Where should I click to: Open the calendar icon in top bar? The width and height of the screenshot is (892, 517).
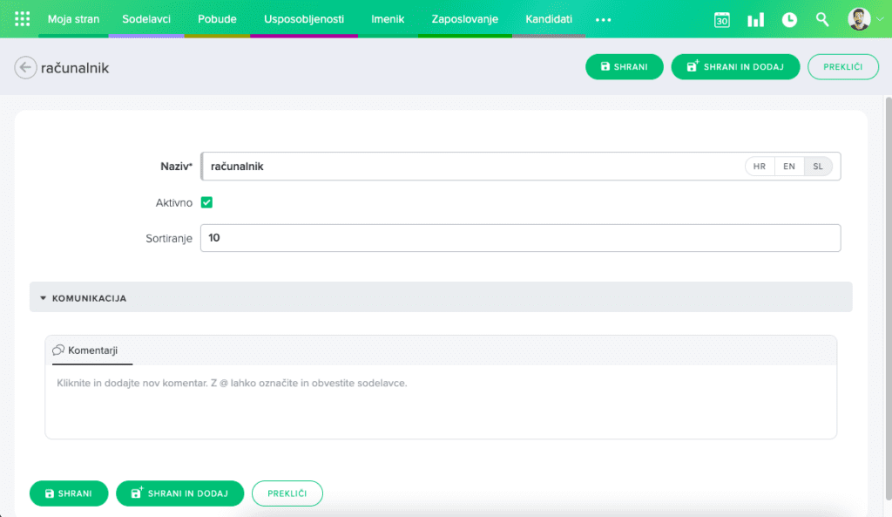click(x=721, y=19)
